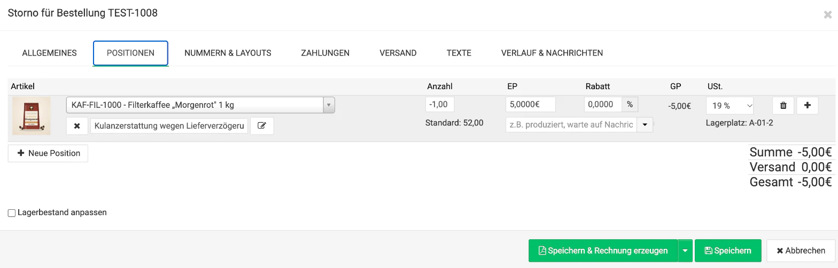The width and height of the screenshot is (838, 268).
Task: Click the Rabatt column header
Action: tap(598, 86)
